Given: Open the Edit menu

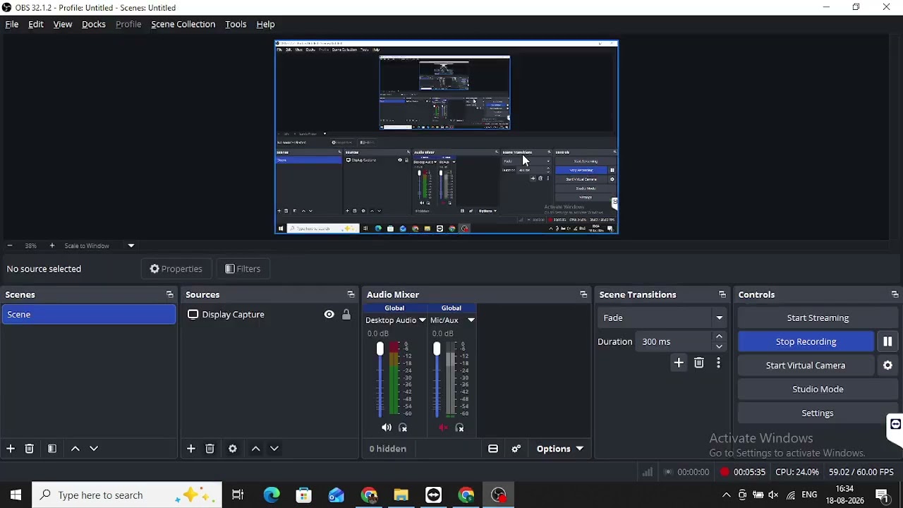Looking at the screenshot, I should pyautogui.click(x=36, y=24).
